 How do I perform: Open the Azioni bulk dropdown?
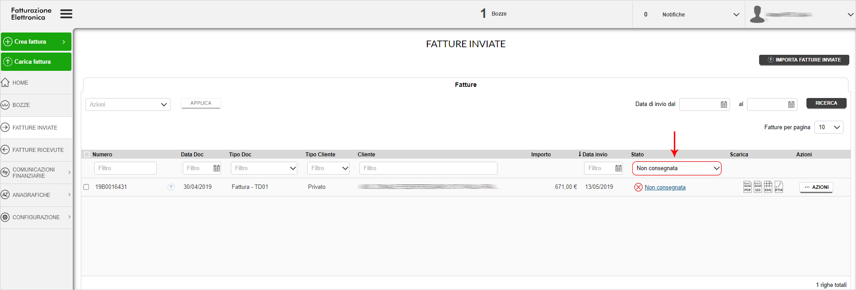[x=128, y=104]
